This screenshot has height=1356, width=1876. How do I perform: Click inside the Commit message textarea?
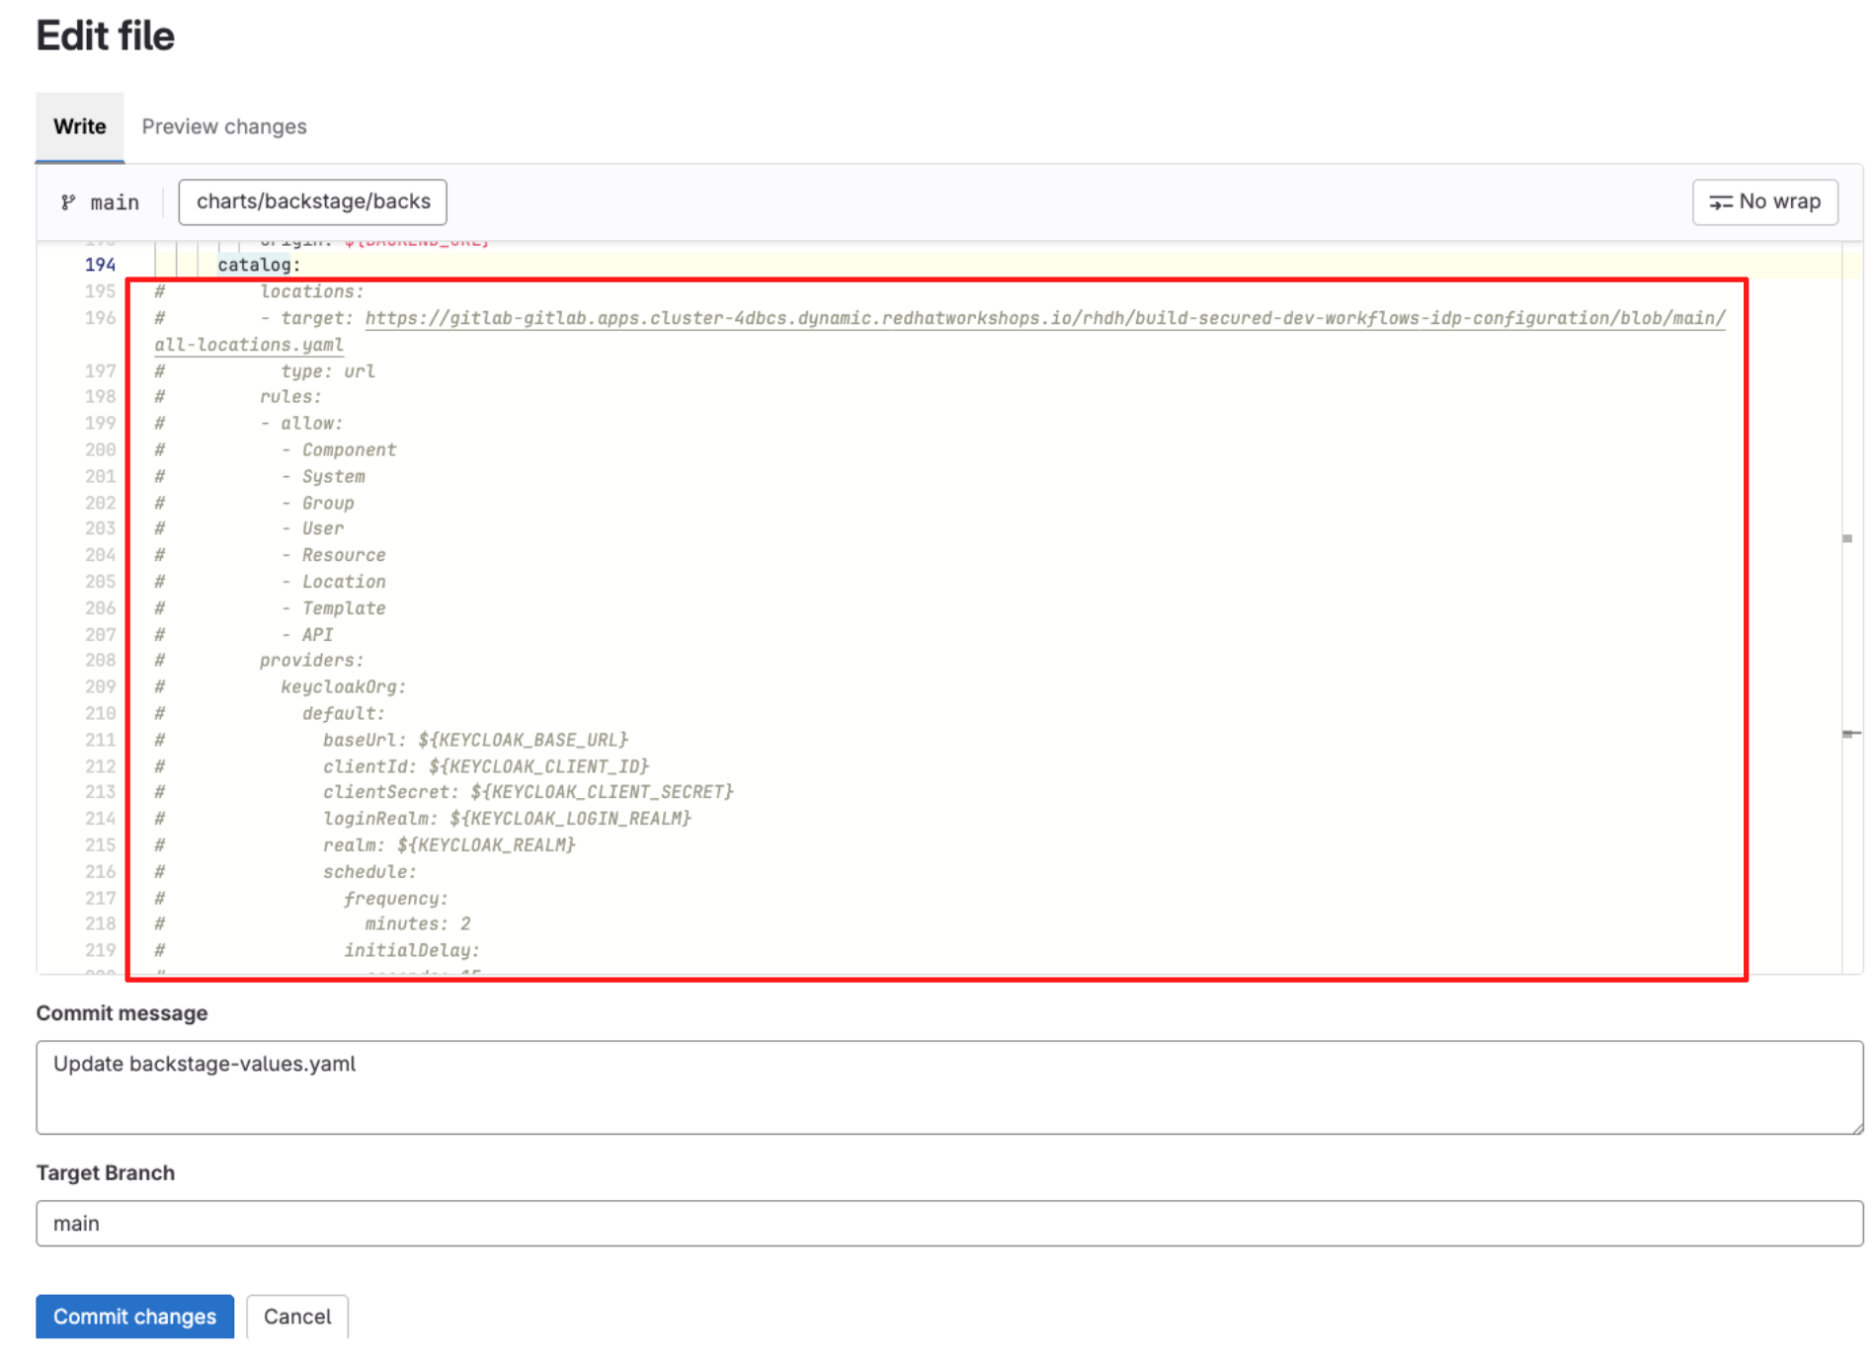click(948, 1086)
